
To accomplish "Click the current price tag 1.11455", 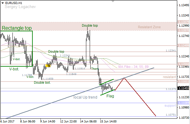I will (183, 88).
